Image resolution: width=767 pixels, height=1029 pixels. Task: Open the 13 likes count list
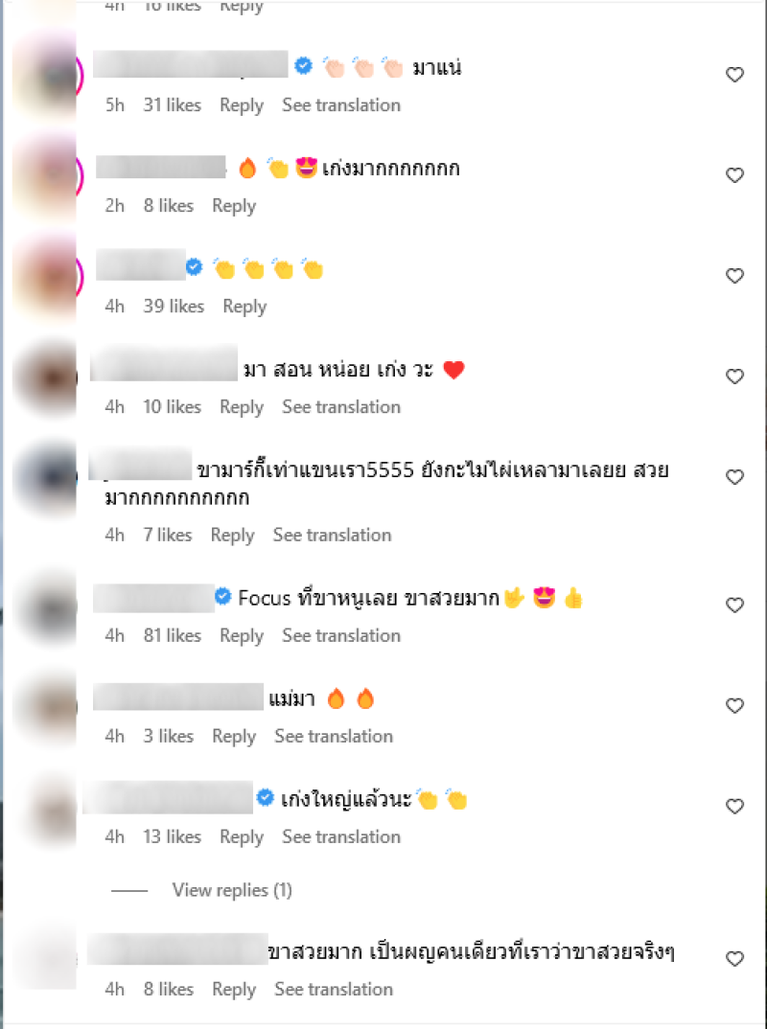(172, 836)
